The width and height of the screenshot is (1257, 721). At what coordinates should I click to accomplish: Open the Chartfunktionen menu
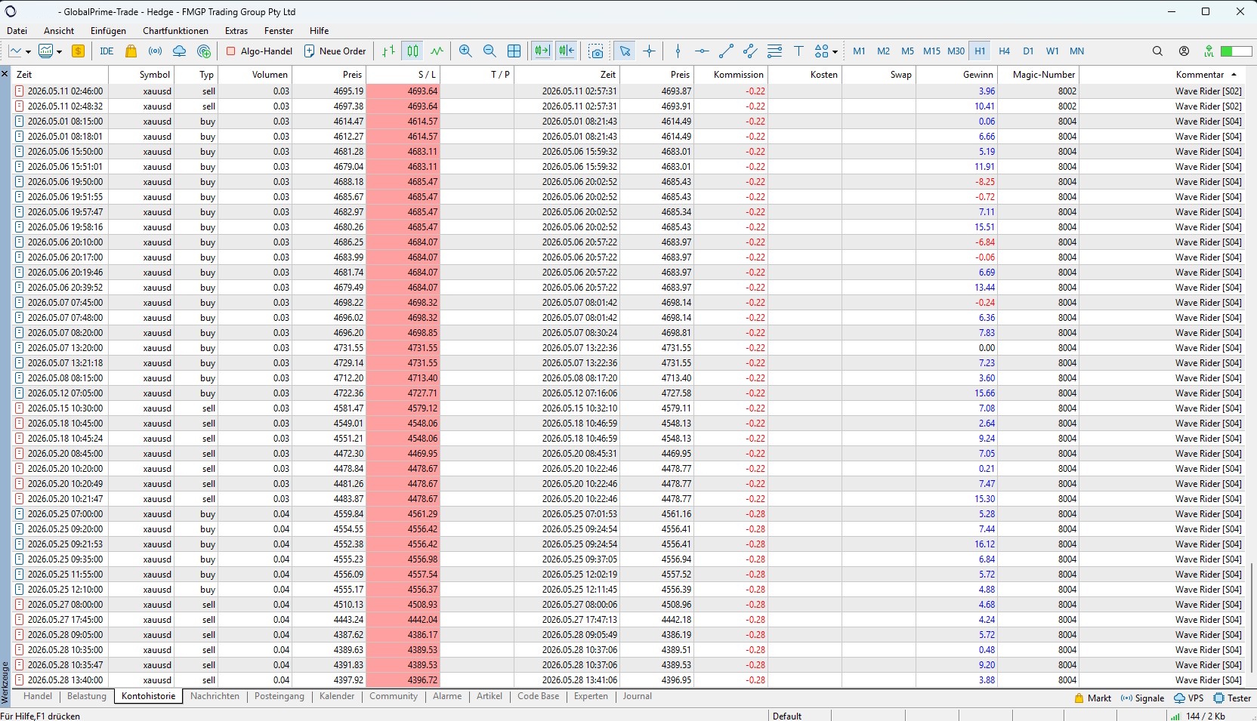(x=175, y=31)
